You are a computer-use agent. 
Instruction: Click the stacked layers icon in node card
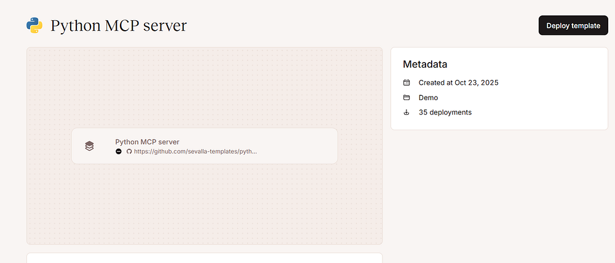[89, 146]
